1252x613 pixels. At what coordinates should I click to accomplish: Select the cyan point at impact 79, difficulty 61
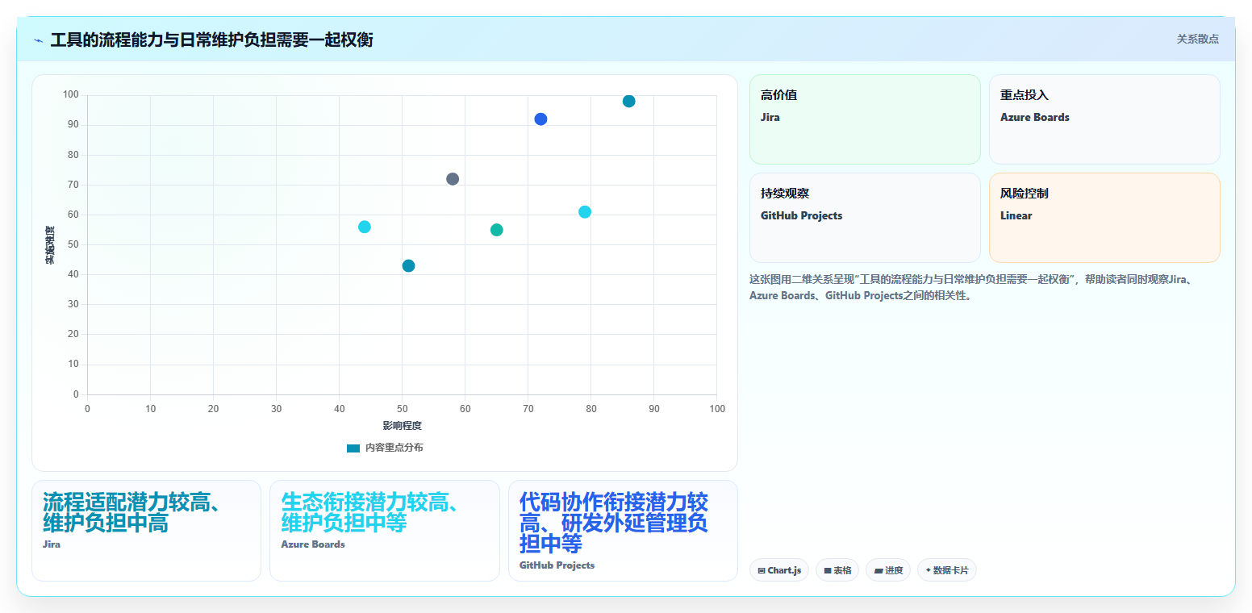coord(585,212)
